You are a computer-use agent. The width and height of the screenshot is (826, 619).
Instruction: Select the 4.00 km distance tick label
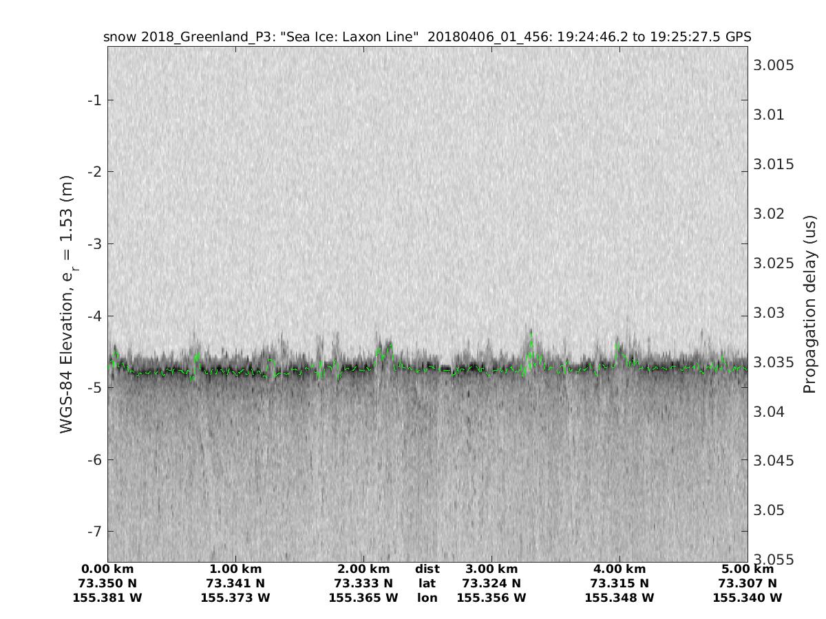pos(619,569)
